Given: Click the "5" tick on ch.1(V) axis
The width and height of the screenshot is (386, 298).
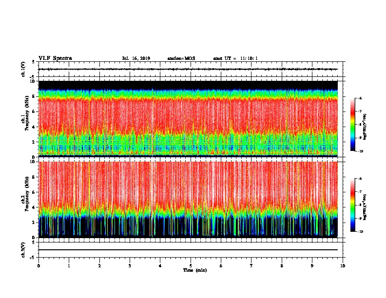Looking at the screenshot, I should (x=34, y=62).
